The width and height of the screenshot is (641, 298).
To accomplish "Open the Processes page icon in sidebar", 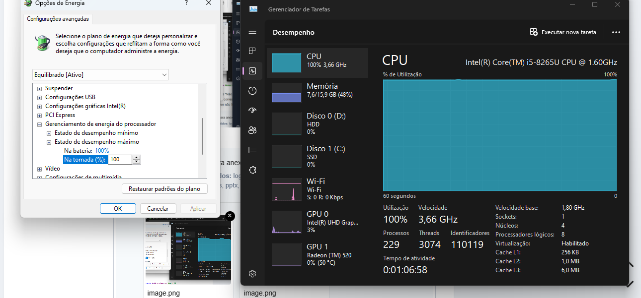I will 252,51.
